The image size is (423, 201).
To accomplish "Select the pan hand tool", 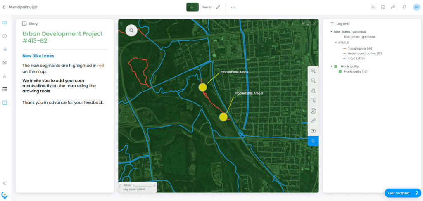I will [x=313, y=91].
